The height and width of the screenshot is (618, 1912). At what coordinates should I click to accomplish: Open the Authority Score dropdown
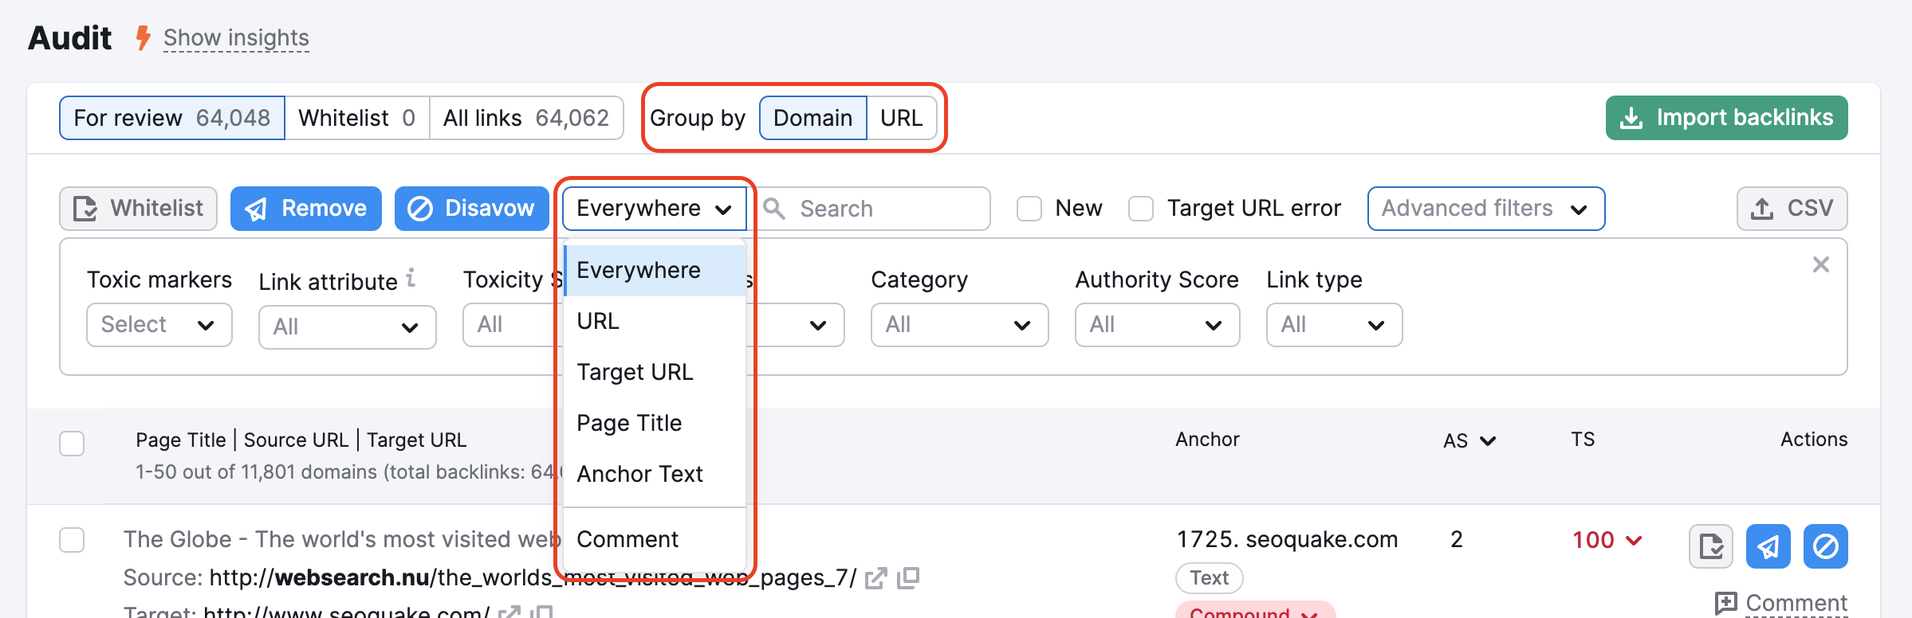(1156, 325)
